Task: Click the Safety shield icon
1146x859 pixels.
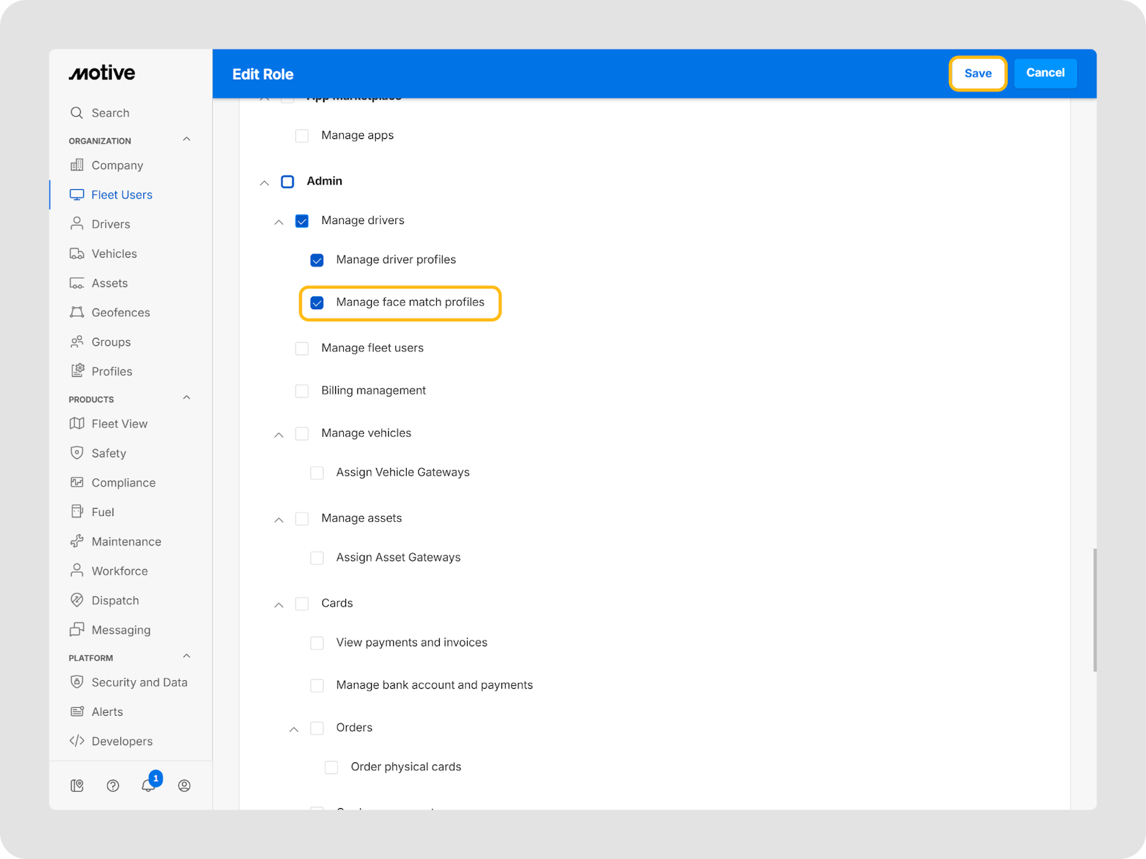Action: [77, 453]
